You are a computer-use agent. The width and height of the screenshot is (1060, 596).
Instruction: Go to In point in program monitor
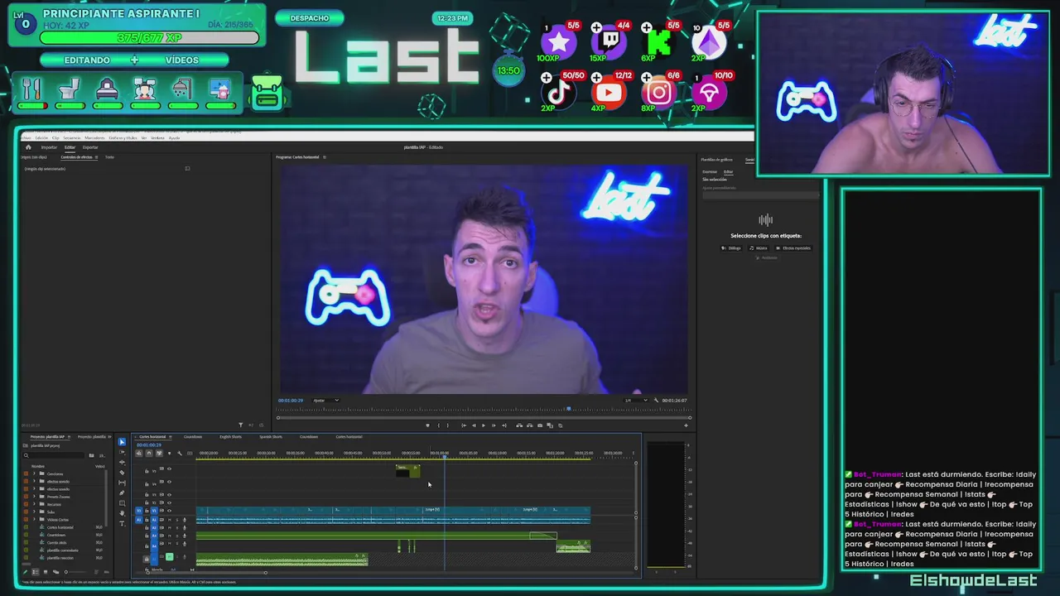pyautogui.click(x=464, y=425)
